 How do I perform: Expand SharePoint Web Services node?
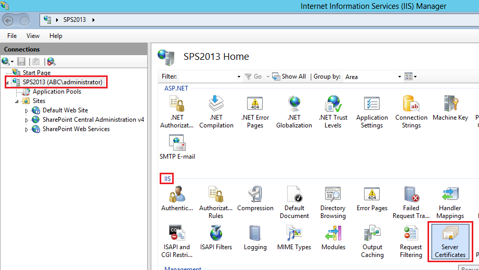[27, 130]
